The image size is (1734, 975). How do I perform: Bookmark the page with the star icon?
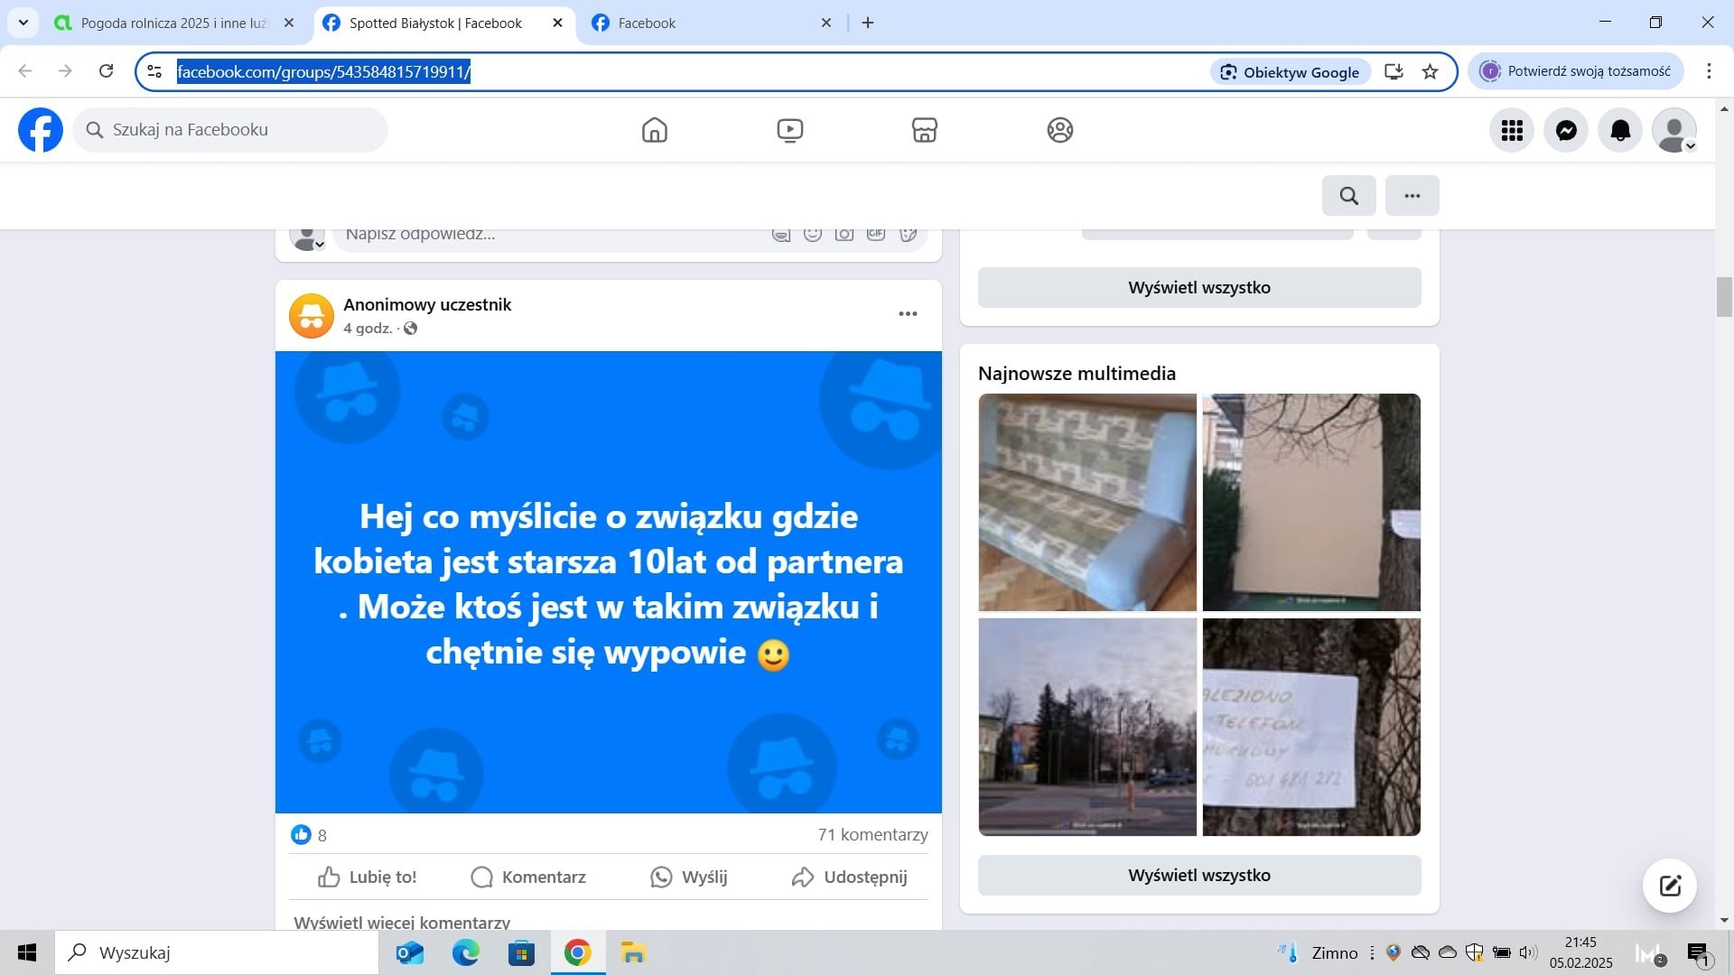[x=1430, y=72]
